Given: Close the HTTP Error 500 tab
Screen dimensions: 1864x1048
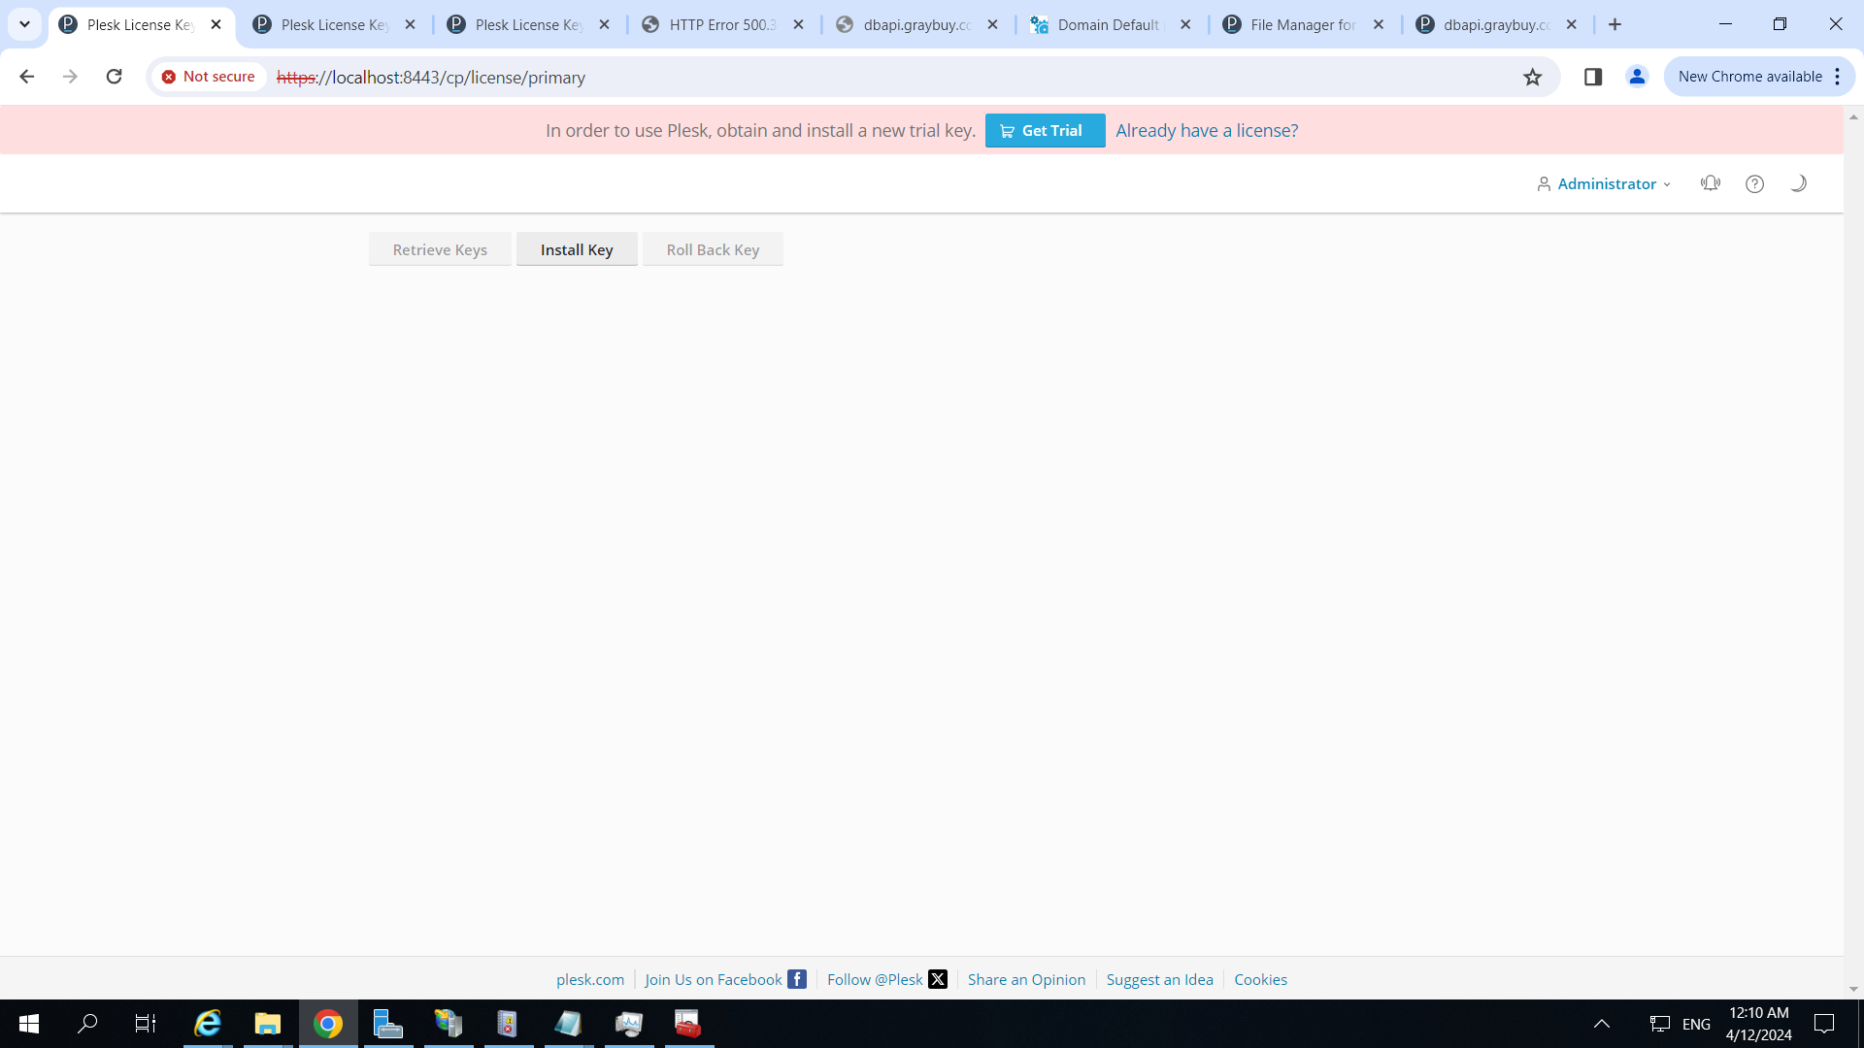Looking at the screenshot, I should click(x=798, y=25).
